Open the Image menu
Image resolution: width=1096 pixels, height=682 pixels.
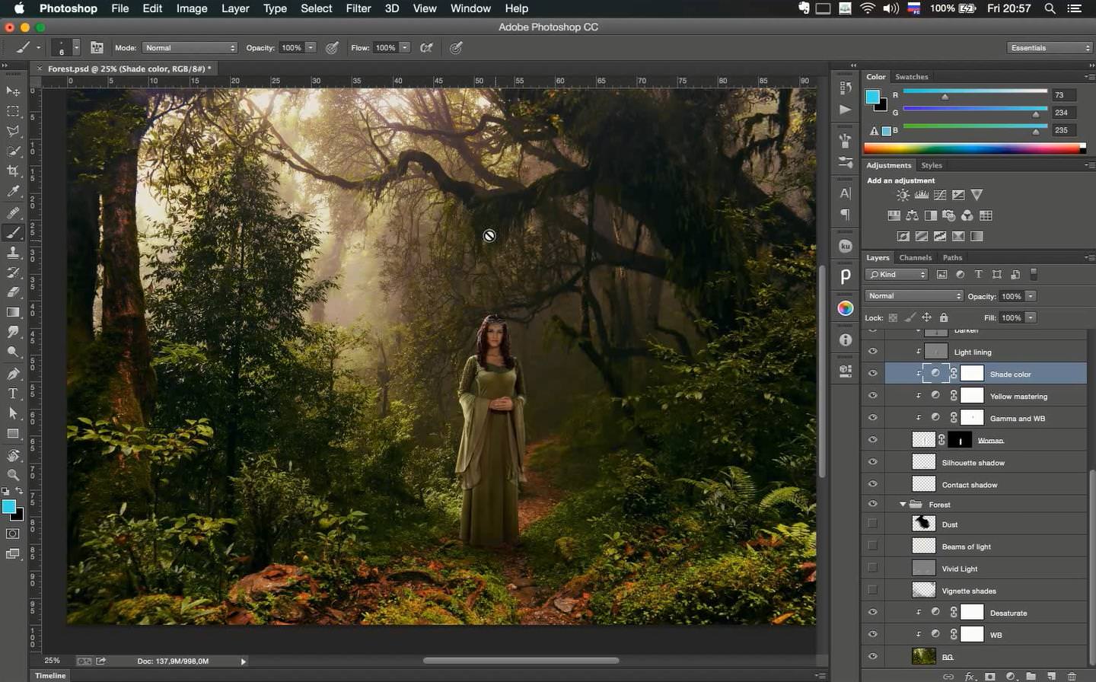192,8
